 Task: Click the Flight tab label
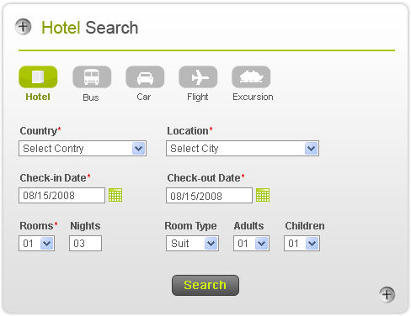tap(198, 97)
